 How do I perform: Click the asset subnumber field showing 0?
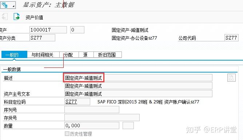point(77,30)
